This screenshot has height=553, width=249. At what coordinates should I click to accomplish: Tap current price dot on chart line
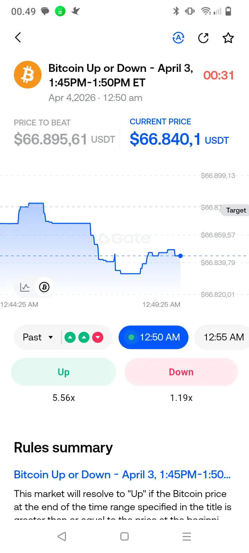(x=180, y=256)
